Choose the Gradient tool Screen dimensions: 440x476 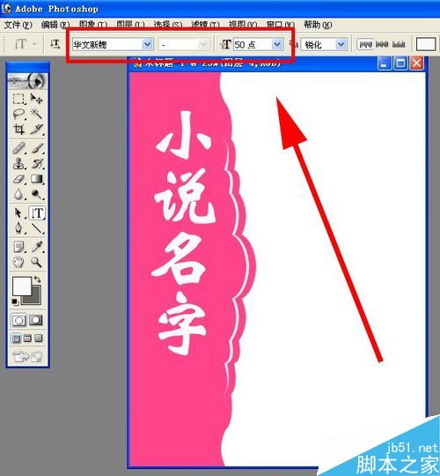36,179
